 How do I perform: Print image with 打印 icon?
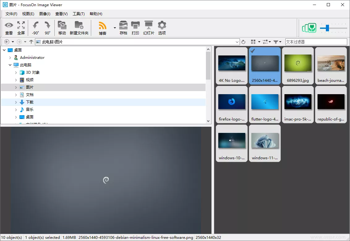tap(135, 28)
